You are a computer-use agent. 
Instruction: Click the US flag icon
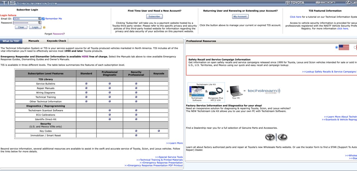pyautogui.click(x=344, y=47)
